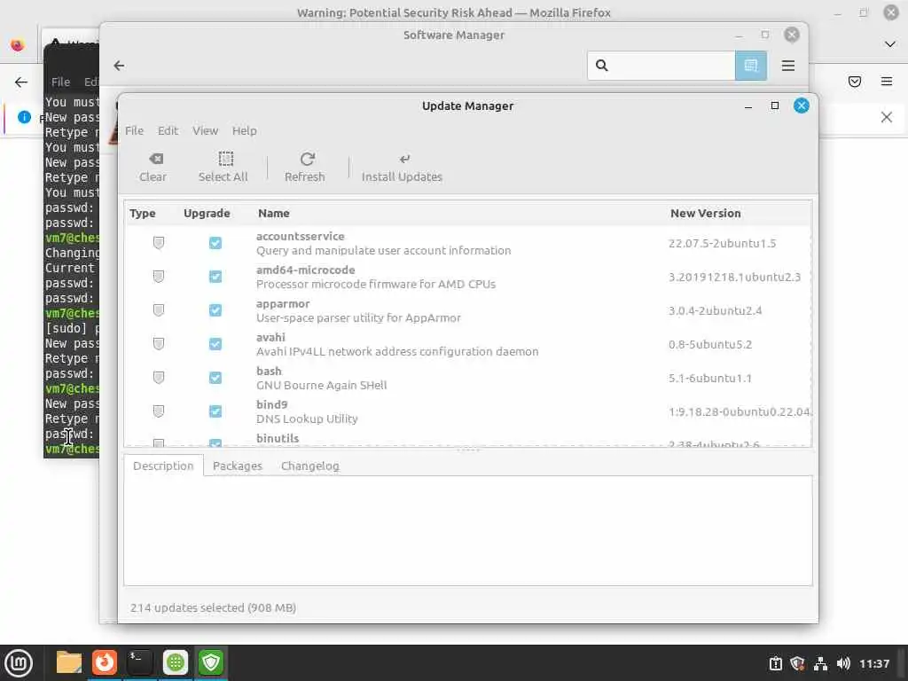The width and height of the screenshot is (908, 681).
Task: Toggle the apparmor upgrade checkbox
Action: [x=215, y=310]
